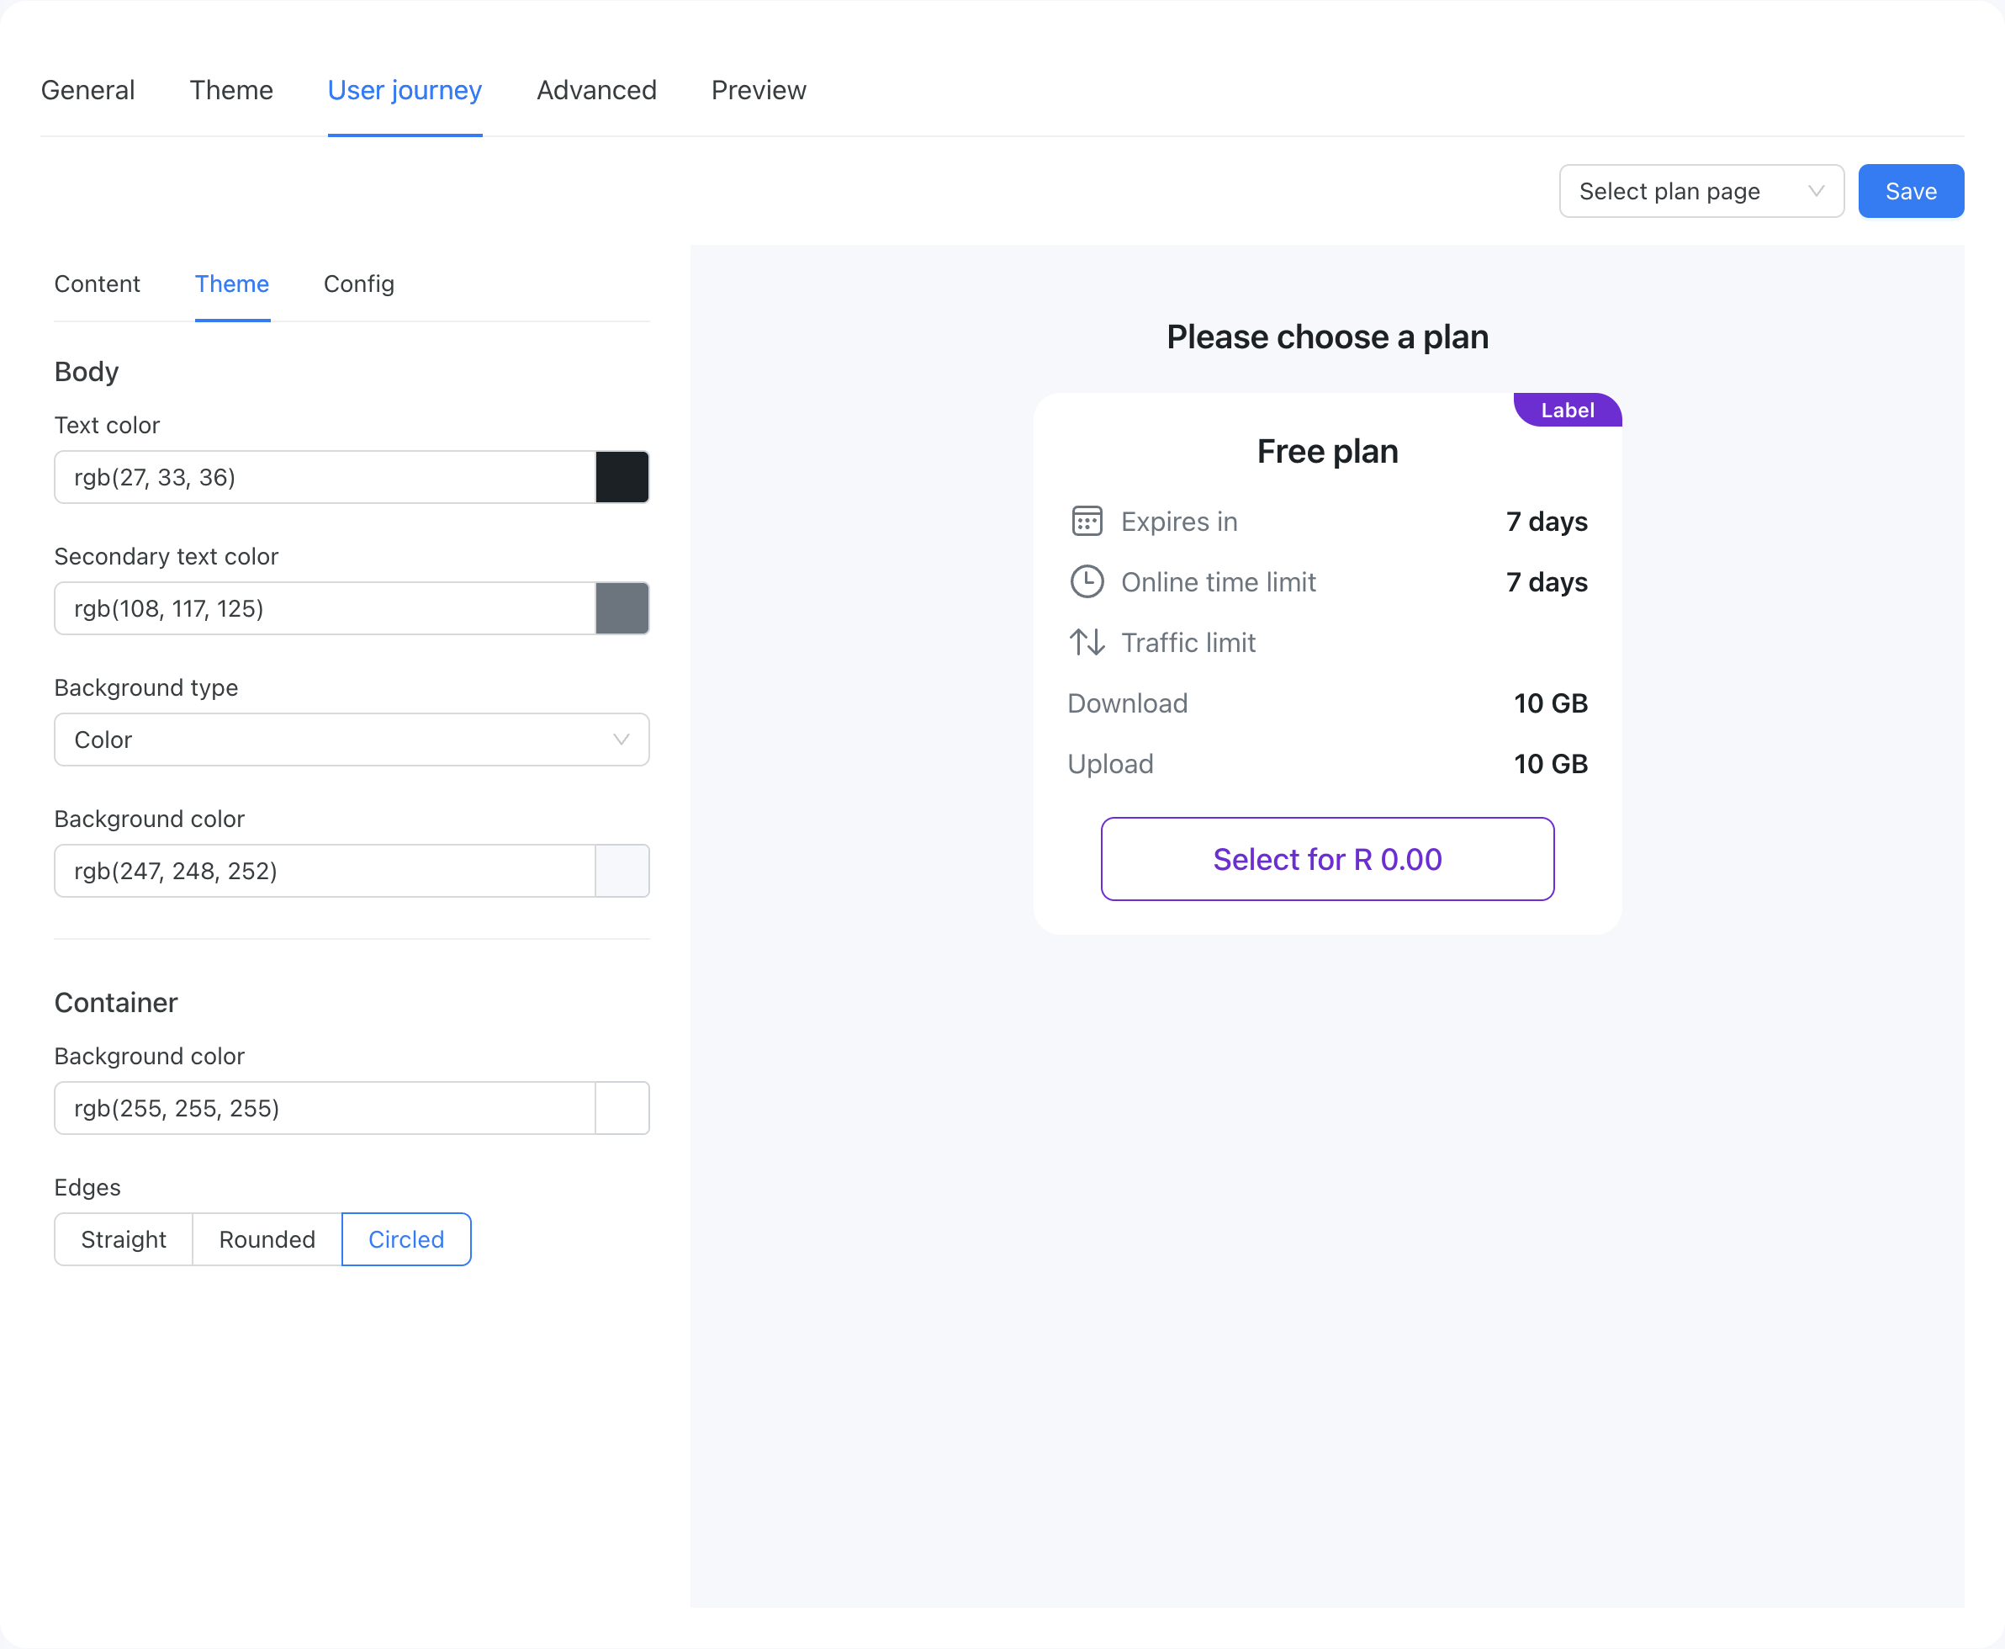Go to the Preview tab
The image size is (2005, 1649).
[759, 90]
